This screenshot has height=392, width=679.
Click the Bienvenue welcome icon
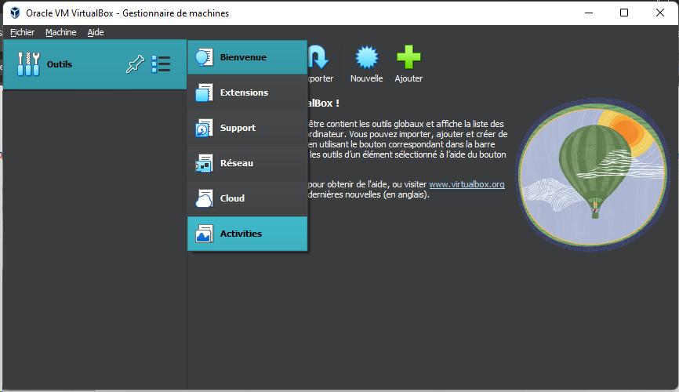point(204,57)
